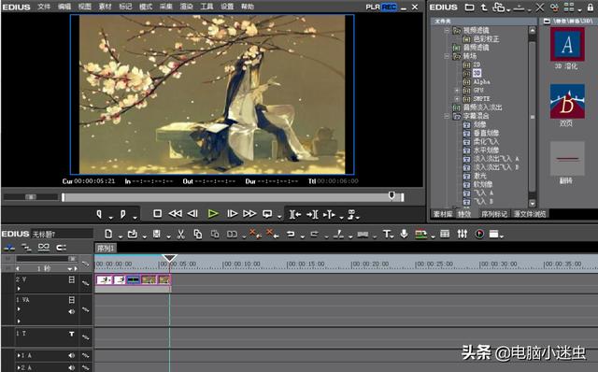Toggle 1 VA track video mute
The image size is (598, 372).
pyautogui.click(x=71, y=300)
